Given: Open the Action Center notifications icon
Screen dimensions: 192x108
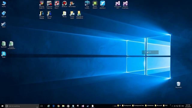Looking at the screenshot, I should click(x=180, y=106).
